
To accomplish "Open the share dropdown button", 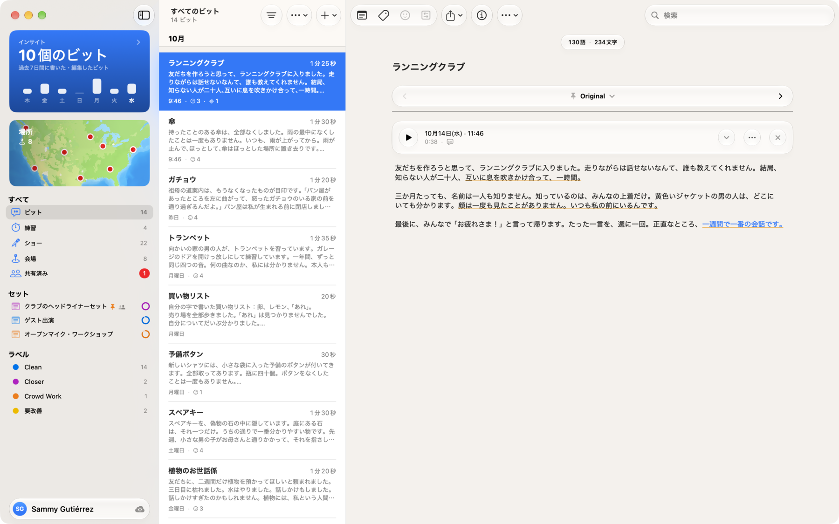I will coord(454,15).
